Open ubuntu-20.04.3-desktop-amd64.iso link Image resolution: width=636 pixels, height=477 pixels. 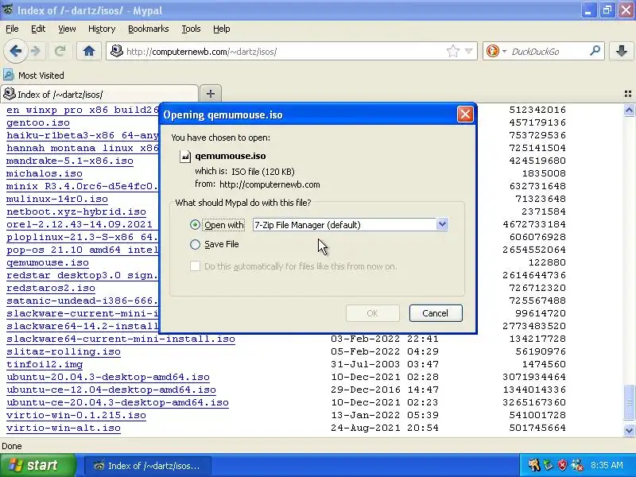tap(108, 377)
